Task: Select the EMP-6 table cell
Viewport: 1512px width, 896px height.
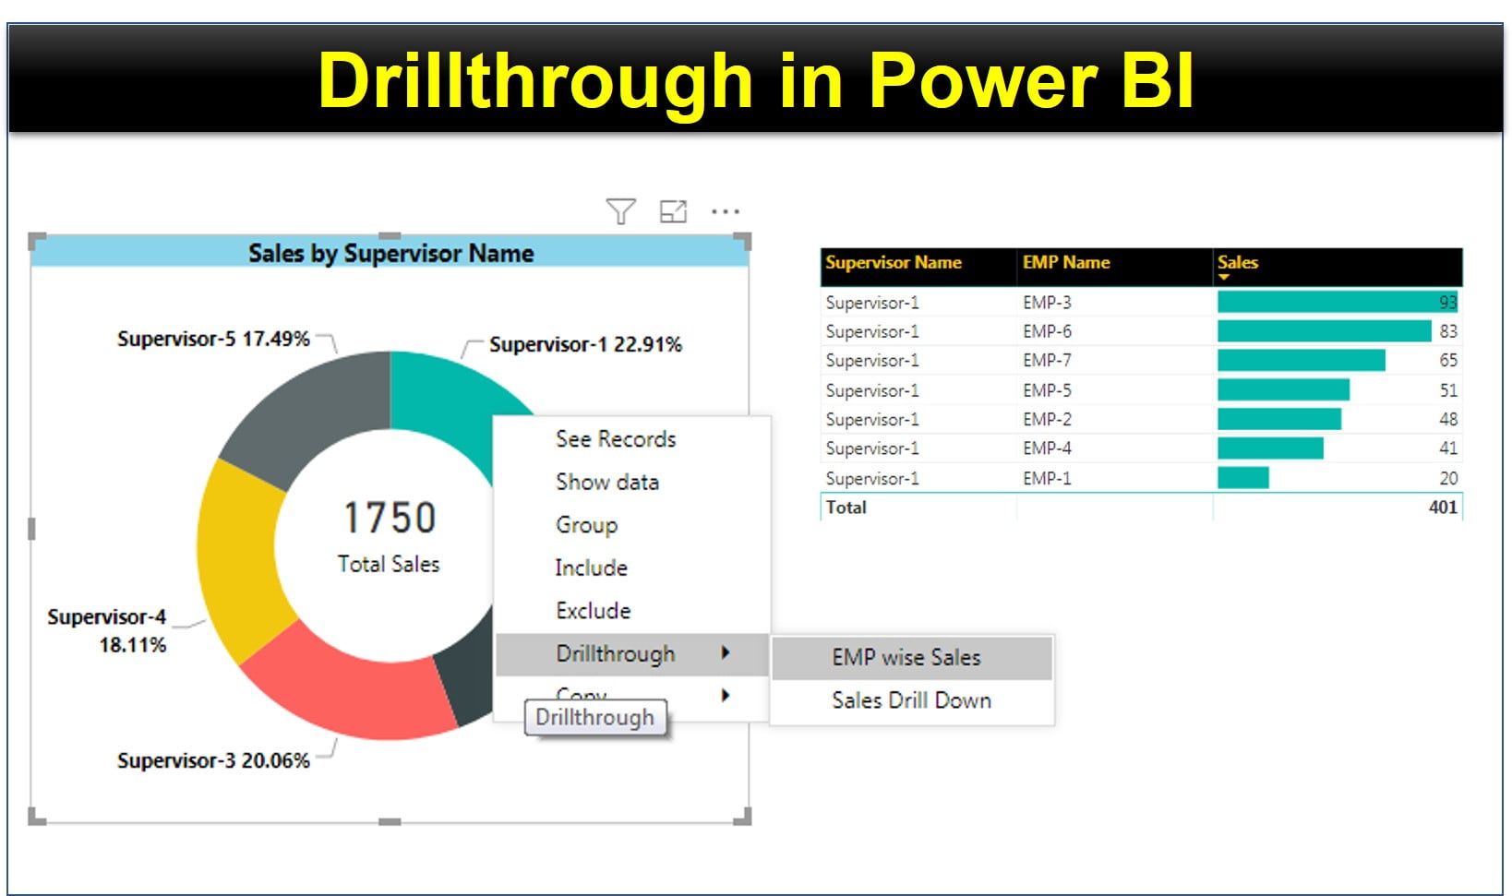Action: click(x=1047, y=331)
